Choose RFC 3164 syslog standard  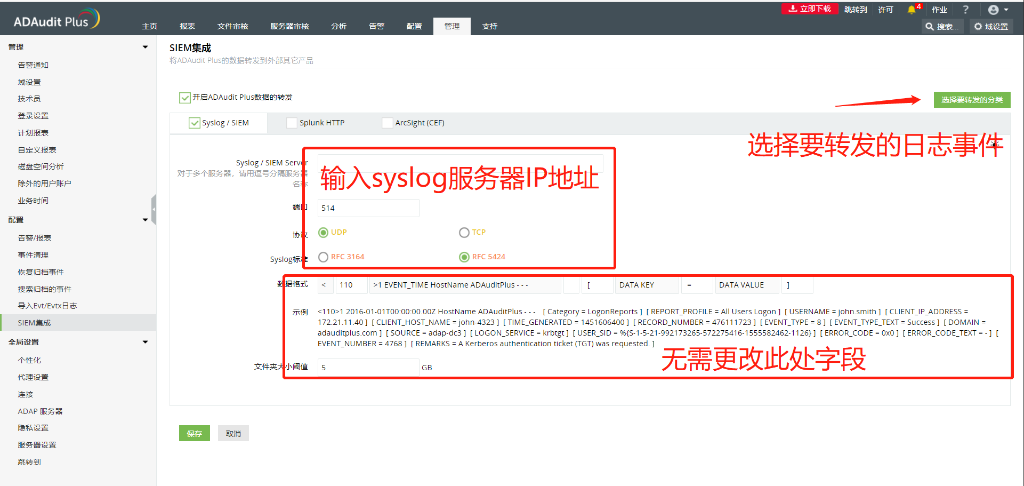(323, 257)
